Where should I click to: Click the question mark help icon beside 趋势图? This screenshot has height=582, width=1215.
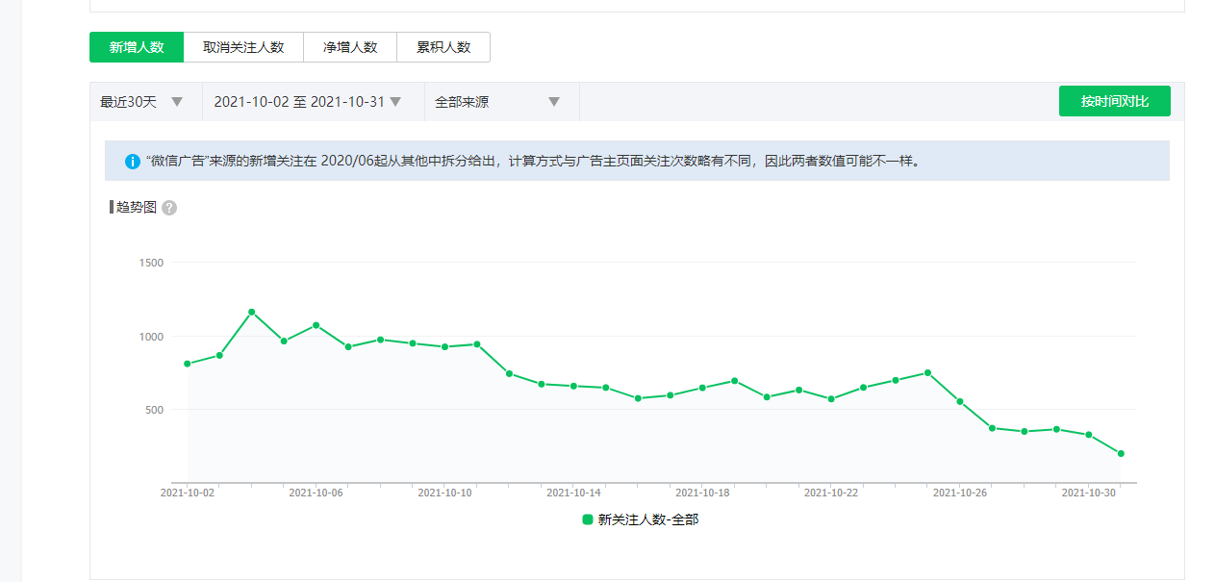tap(169, 208)
